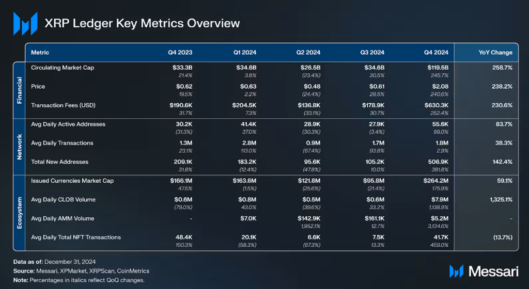
Task: Select the $630.3K transaction fees value
Action: pyautogui.click(x=437, y=105)
